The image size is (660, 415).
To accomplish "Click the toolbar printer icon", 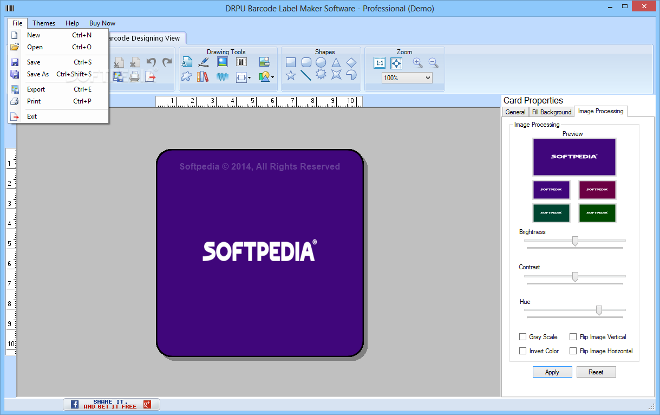I will 134,76.
